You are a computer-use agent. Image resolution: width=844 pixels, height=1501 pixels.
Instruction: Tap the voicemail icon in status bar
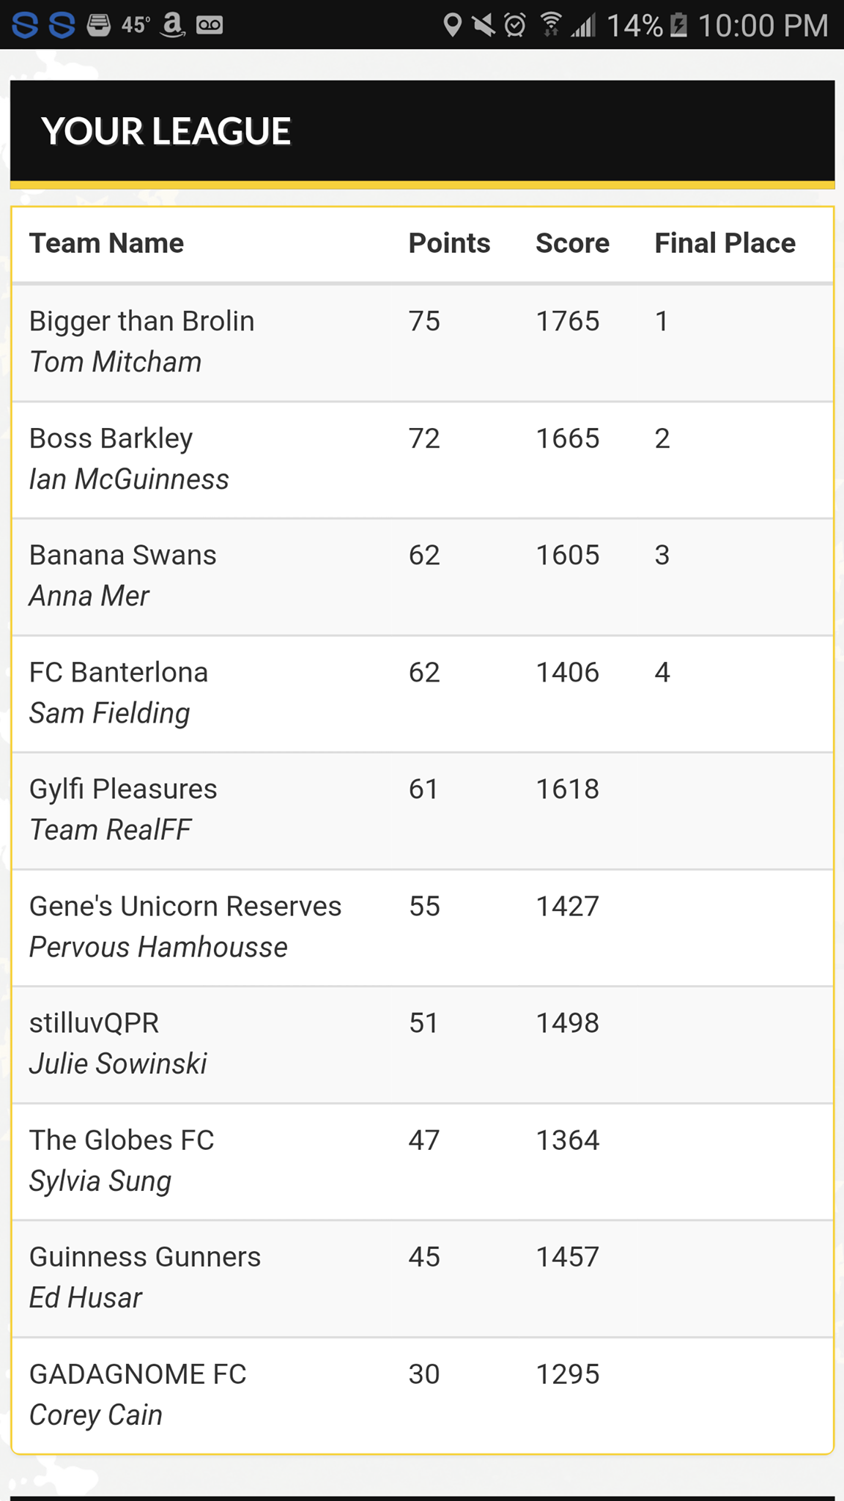click(x=210, y=26)
